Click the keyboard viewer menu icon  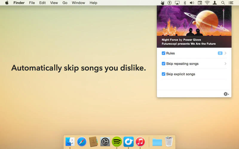pos(200,3)
